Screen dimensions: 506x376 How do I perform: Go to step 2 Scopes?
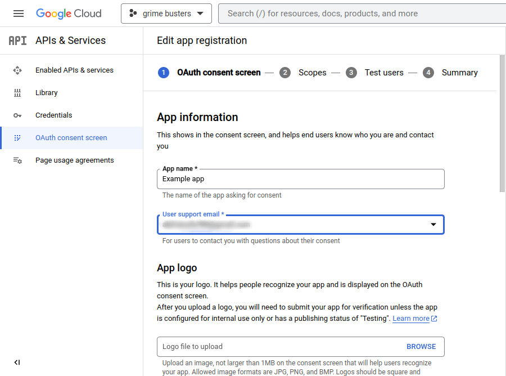(x=302, y=73)
